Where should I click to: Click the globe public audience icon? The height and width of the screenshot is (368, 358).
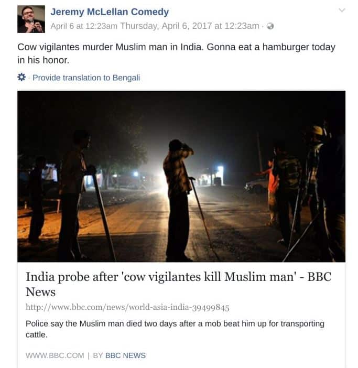pos(270,26)
